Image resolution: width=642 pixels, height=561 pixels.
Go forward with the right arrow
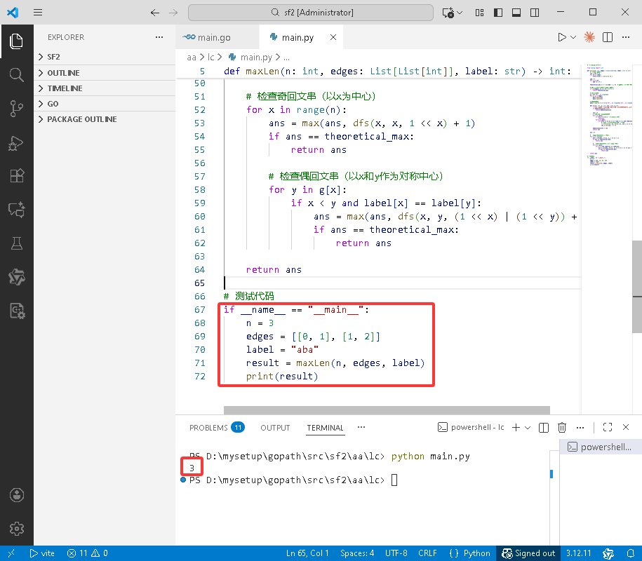pyautogui.click(x=173, y=13)
